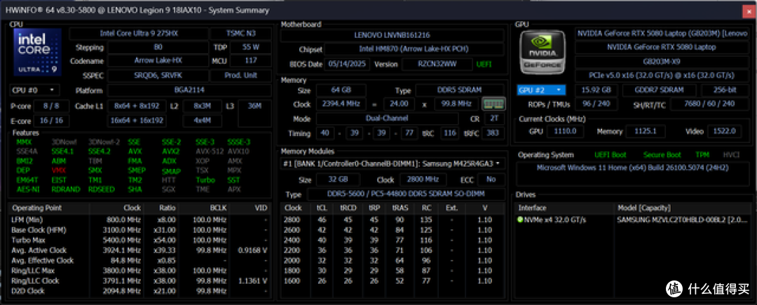Click the Turbo feature flag

205,180
